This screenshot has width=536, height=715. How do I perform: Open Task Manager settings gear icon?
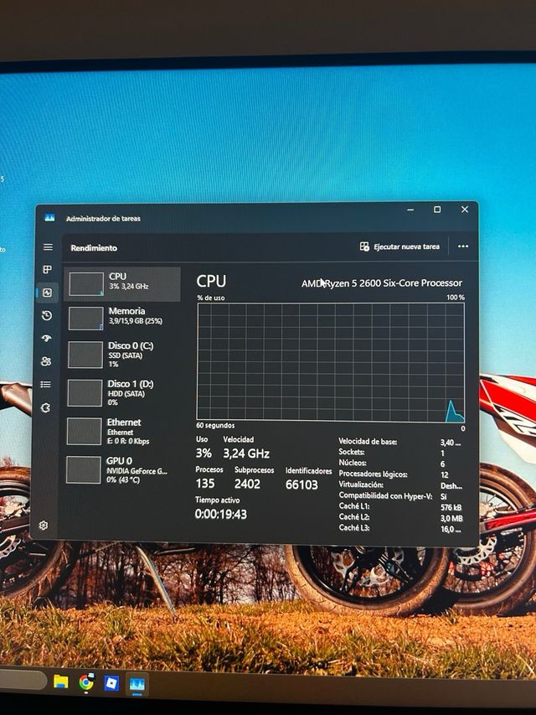(x=44, y=526)
